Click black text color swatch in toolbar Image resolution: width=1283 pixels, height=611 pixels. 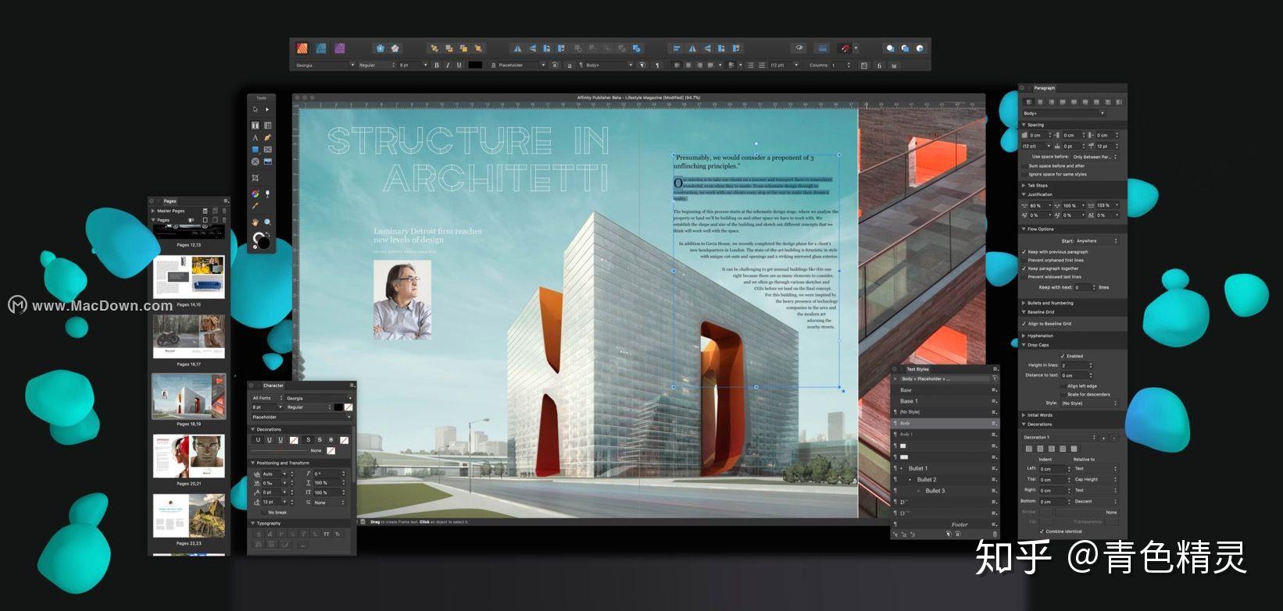click(x=475, y=66)
